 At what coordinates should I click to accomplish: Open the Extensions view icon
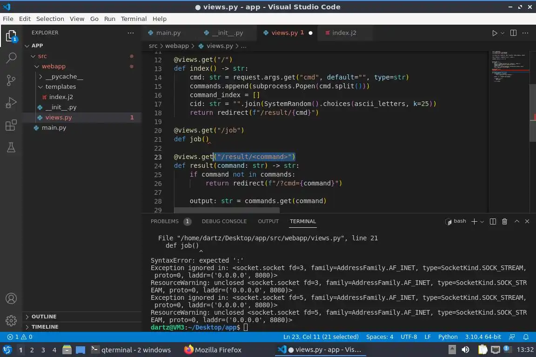click(11, 125)
